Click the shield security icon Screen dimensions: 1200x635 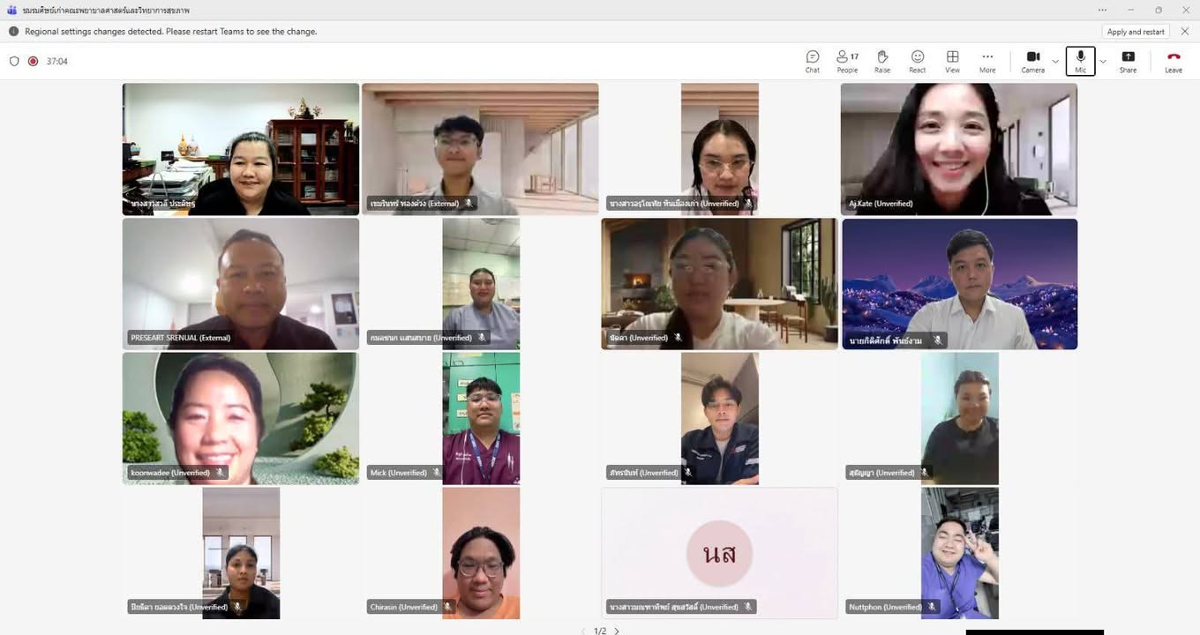14,61
